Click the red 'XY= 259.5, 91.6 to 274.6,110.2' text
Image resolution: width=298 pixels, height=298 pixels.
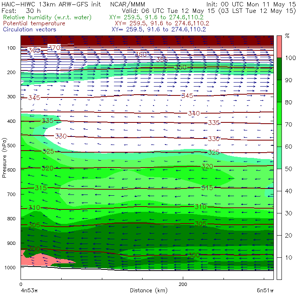(x=162, y=23)
